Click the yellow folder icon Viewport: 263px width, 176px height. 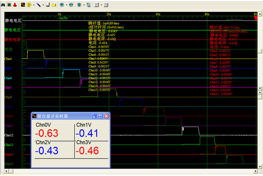click(x=54, y=5)
